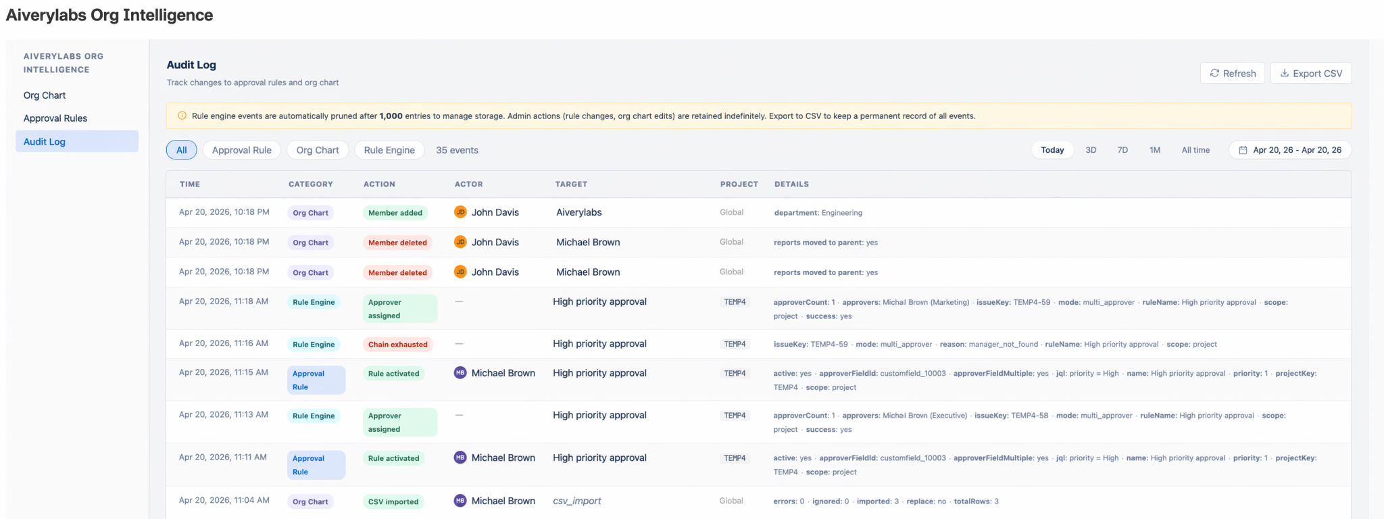The width and height of the screenshot is (1384, 519).
Task: Select the All time range
Action: pyautogui.click(x=1195, y=150)
